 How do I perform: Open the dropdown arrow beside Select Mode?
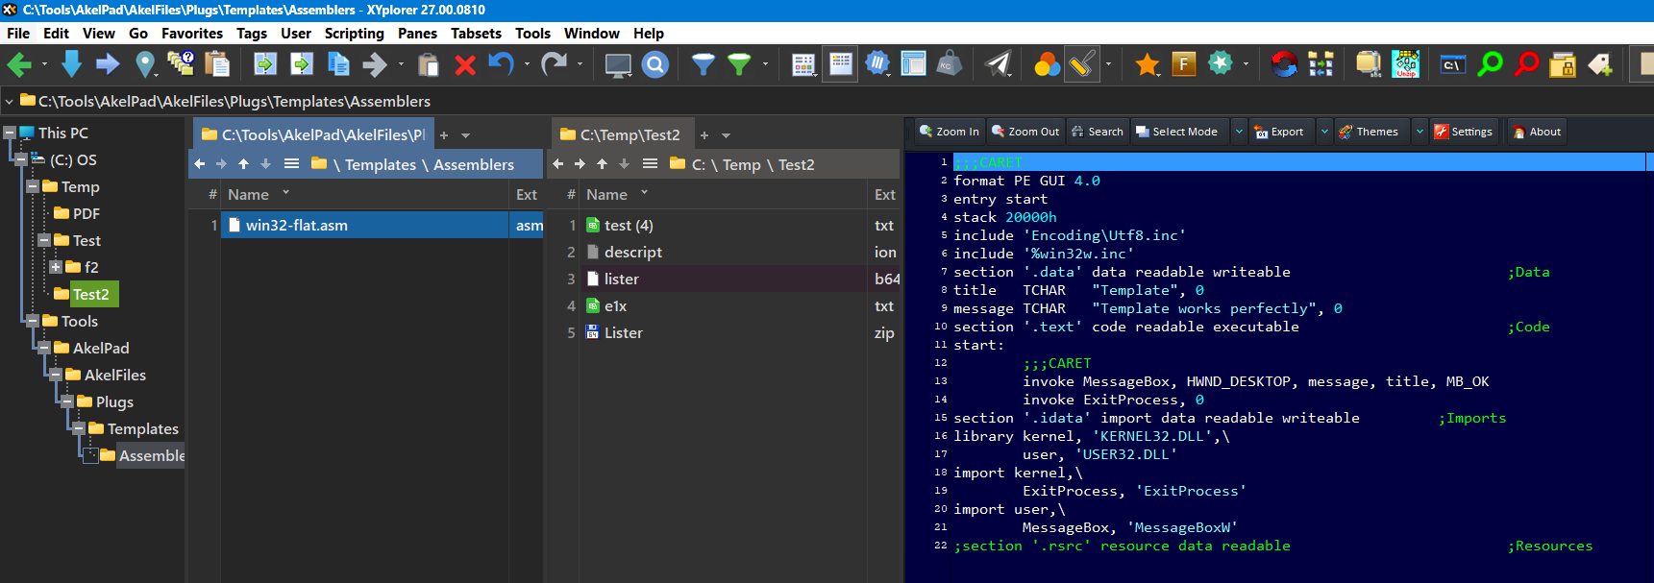[1239, 132]
